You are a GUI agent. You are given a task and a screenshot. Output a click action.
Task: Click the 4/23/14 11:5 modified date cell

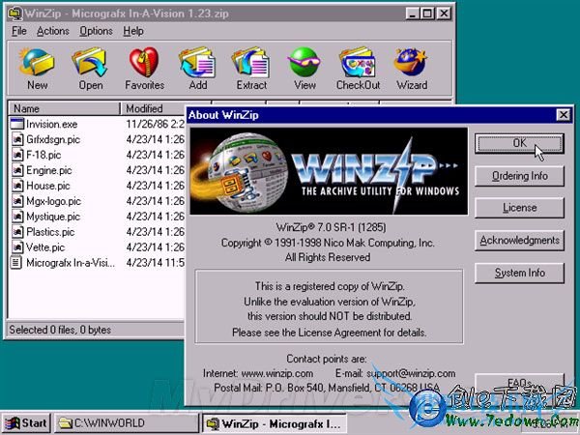(x=156, y=263)
